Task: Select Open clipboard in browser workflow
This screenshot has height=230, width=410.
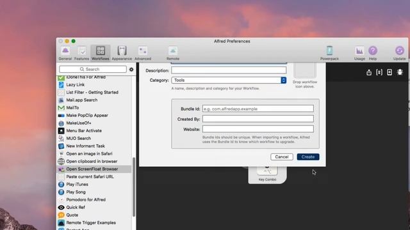Action: (94, 161)
